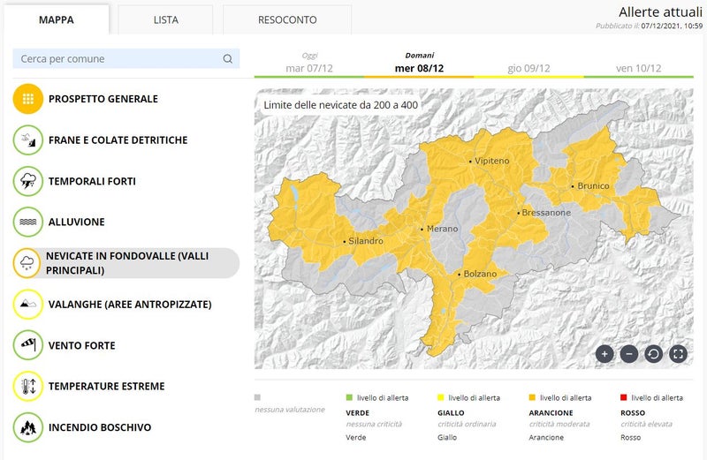This screenshot has height=460, width=707.
Task: Select the date ven 10/12
Action: [x=639, y=68]
